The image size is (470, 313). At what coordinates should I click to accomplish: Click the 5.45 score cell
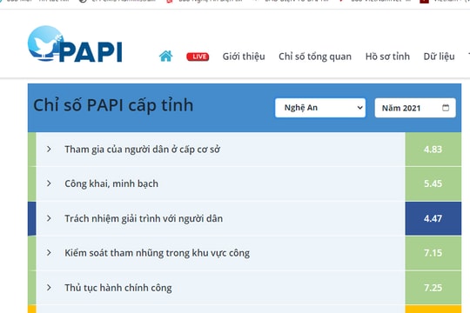(x=433, y=183)
